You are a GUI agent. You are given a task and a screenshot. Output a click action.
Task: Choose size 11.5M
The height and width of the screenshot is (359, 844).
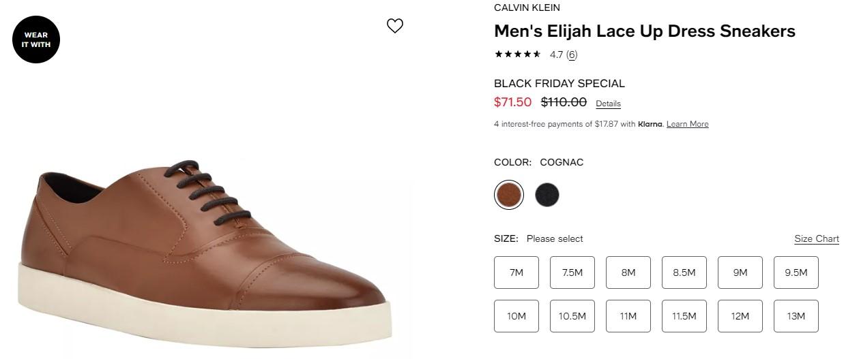click(x=684, y=316)
